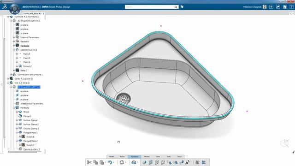Click the points pattern tool icon

[x=188, y=162]
